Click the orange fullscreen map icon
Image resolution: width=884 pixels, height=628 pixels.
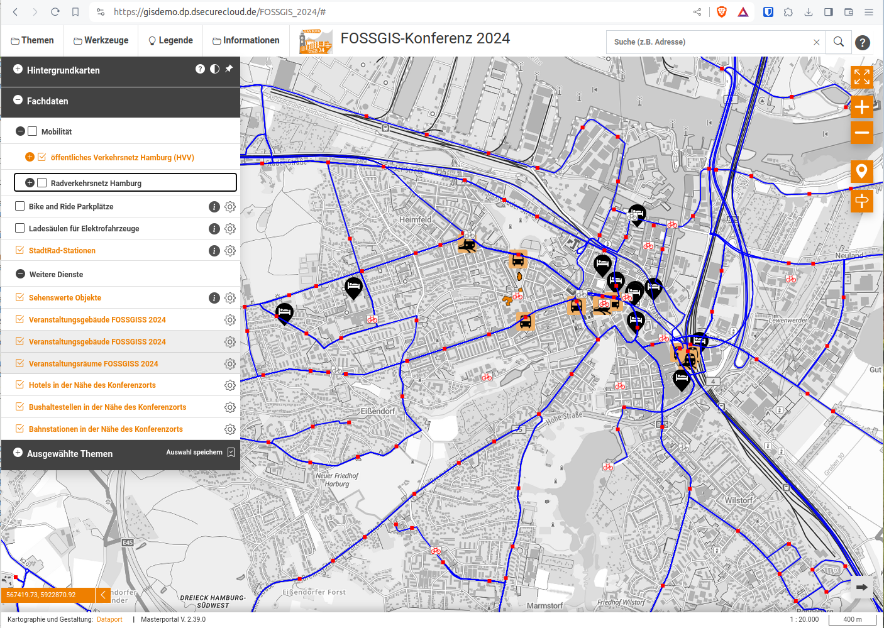pos(861,77)
